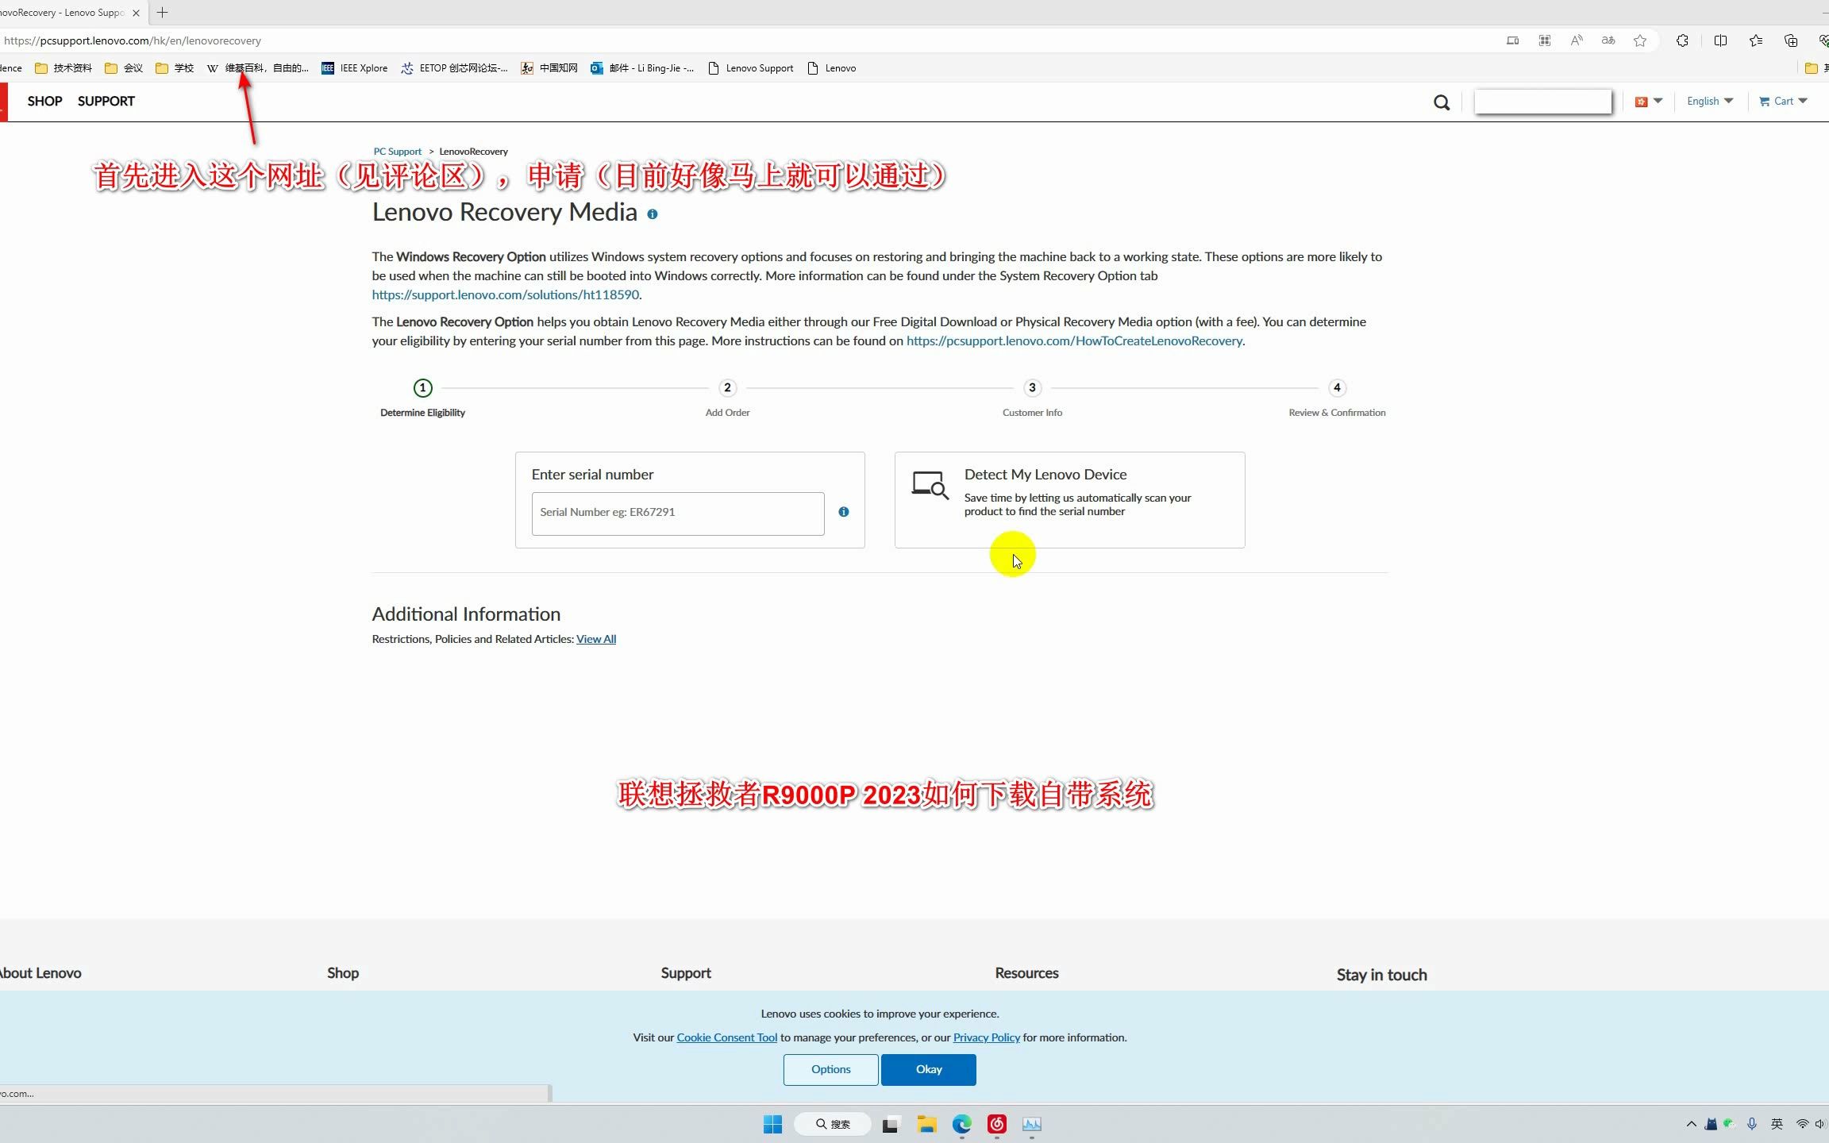Open the SHOP menu
The width and height of the screenshot is (1829, 1143).
(x=44, y=101)
